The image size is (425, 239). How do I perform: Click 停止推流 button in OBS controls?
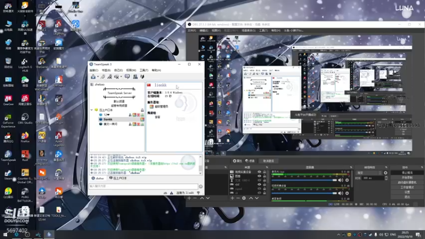click(x=407, y=173)
